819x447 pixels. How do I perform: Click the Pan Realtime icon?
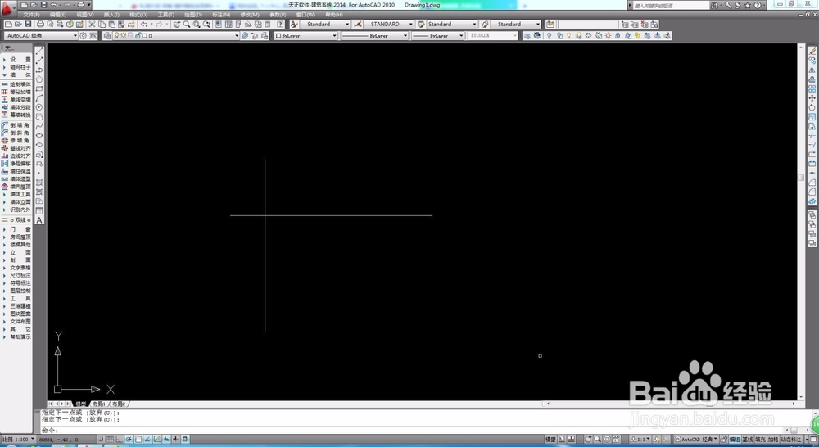[x=177, y=24]
